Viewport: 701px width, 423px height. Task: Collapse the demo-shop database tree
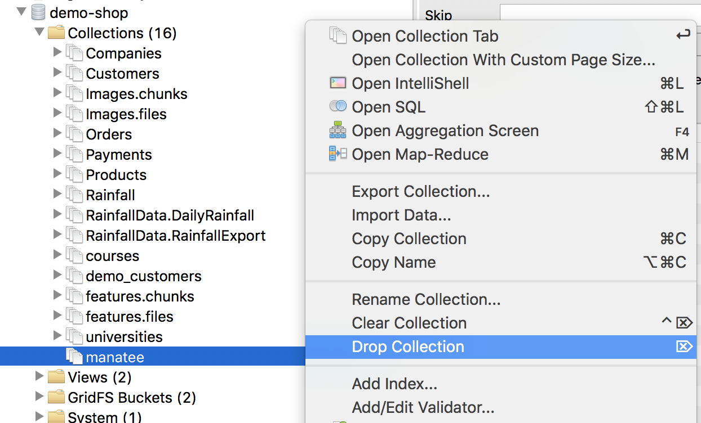pyautogui.click(x=22, y=11)
